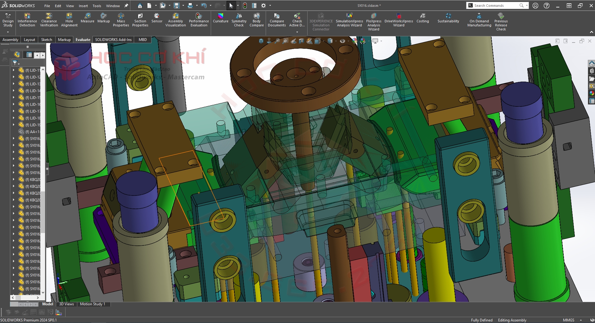The width and height of the screenshot is (595, 323).
Task: Open the Tools menu
Action: click(x=97, y=6)
